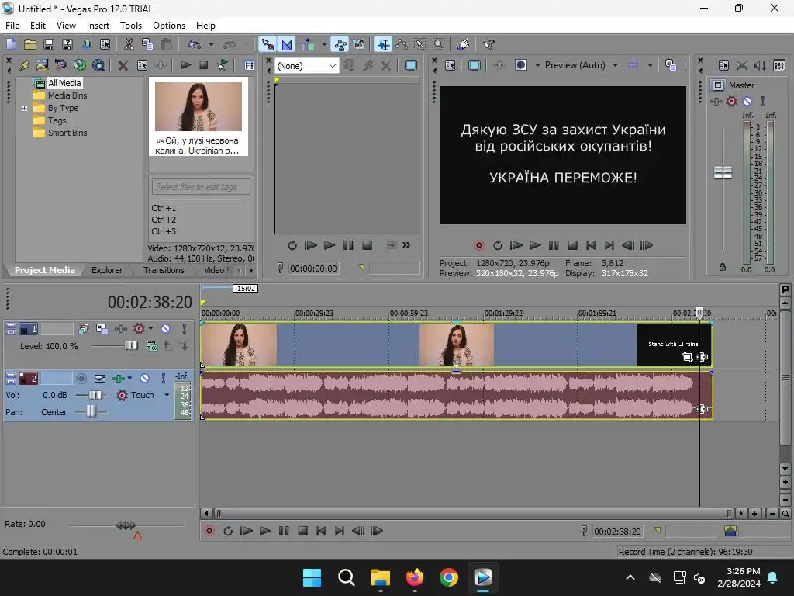Solo video track 1

(185, 329)
